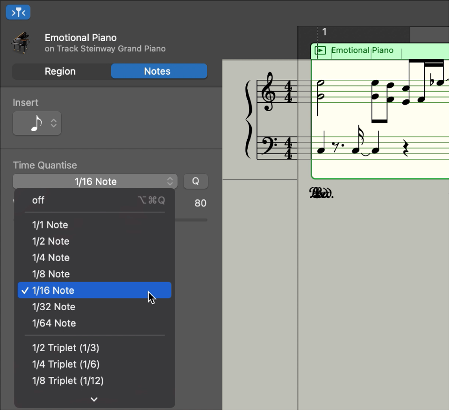This screenshot has width=450, height=411.
Task: Click the Ped. pedal marking below the staff
Action: (x=321, y=192)
